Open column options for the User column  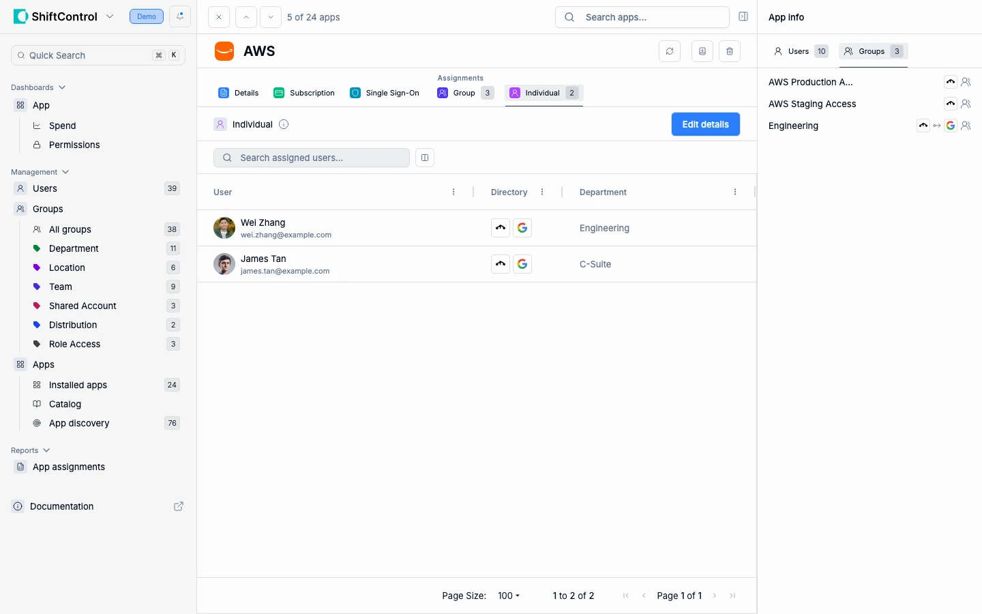point(453,192)
